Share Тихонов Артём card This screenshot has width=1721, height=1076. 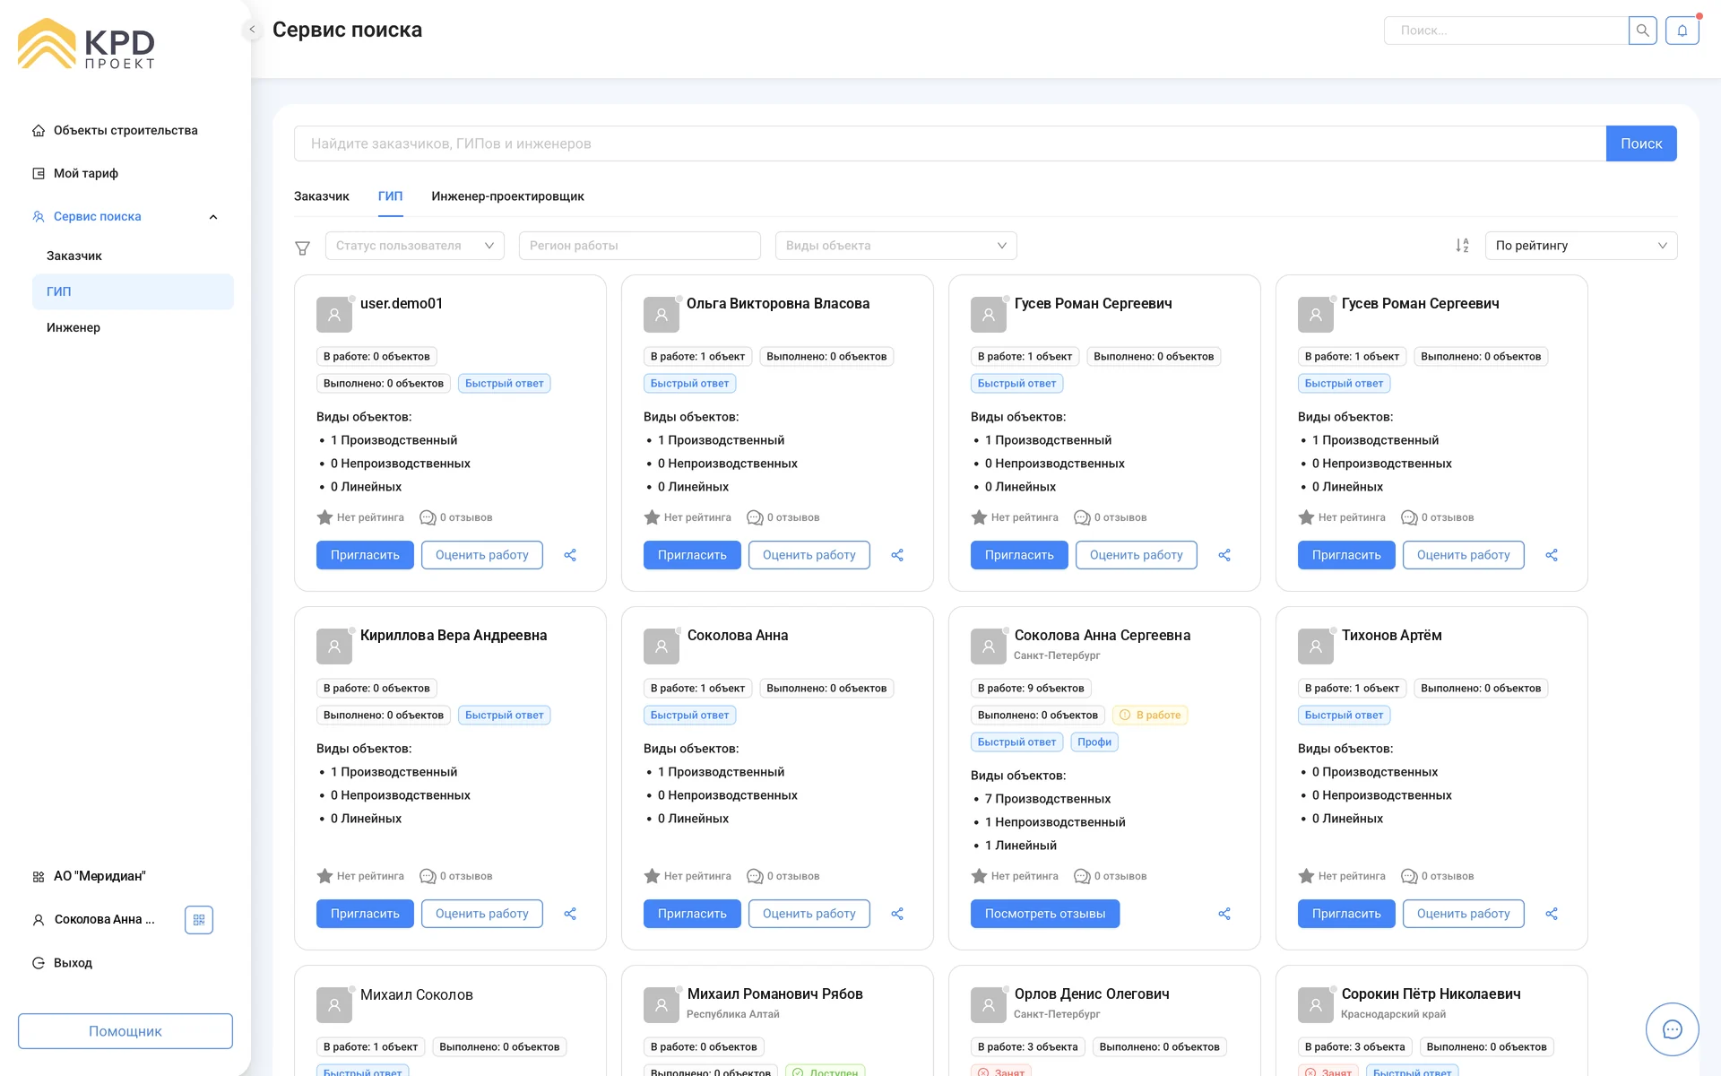pyautogui.click(x=1552, y=914)
